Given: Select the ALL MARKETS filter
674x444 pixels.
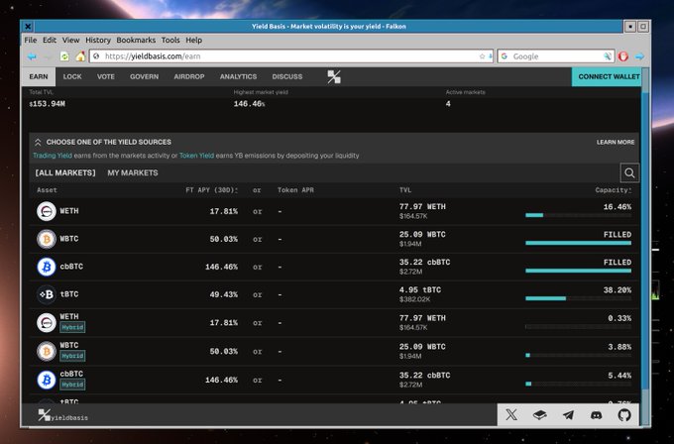Looking at the screenshot, I should 65,172.
